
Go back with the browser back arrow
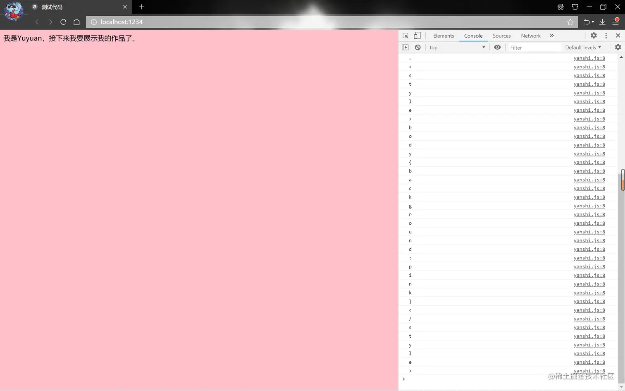37,22
